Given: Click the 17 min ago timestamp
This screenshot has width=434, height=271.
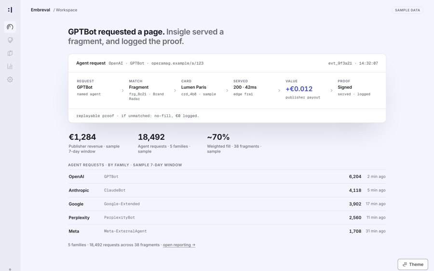Looking at the screenshot, I should point(376,204).
